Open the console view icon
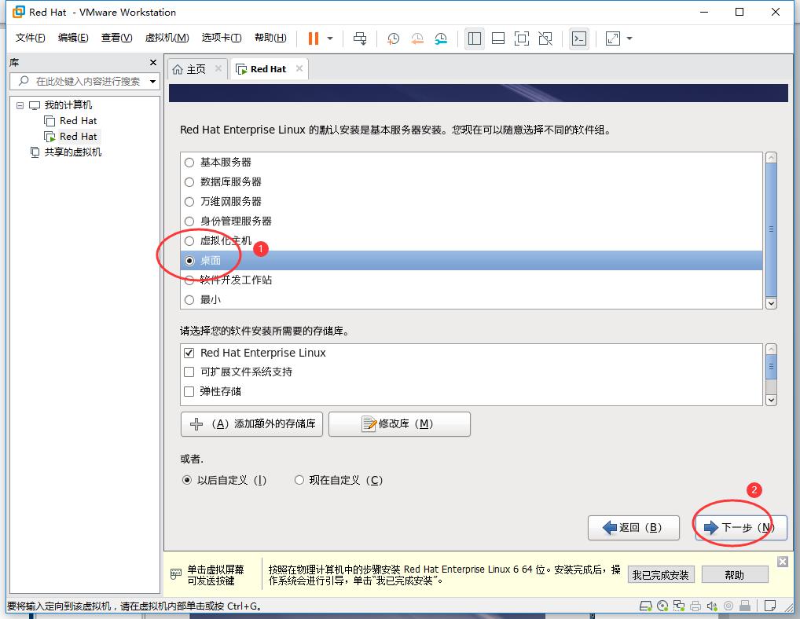This screenshot has width=800, height=619. (579, 38)
